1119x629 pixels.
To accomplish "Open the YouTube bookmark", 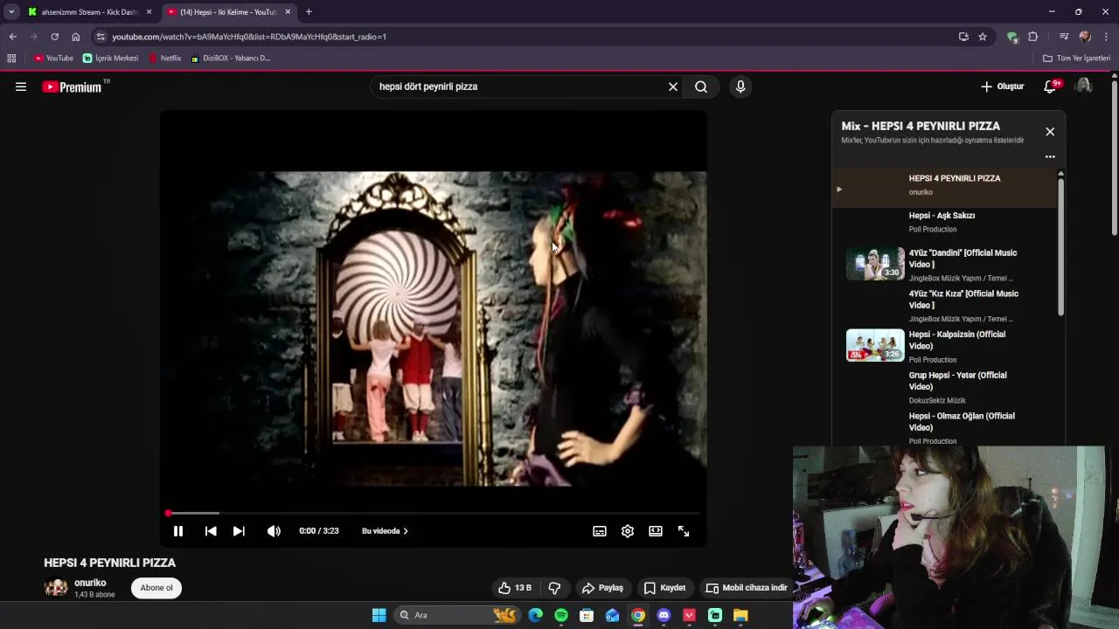I will pos(53,59).
